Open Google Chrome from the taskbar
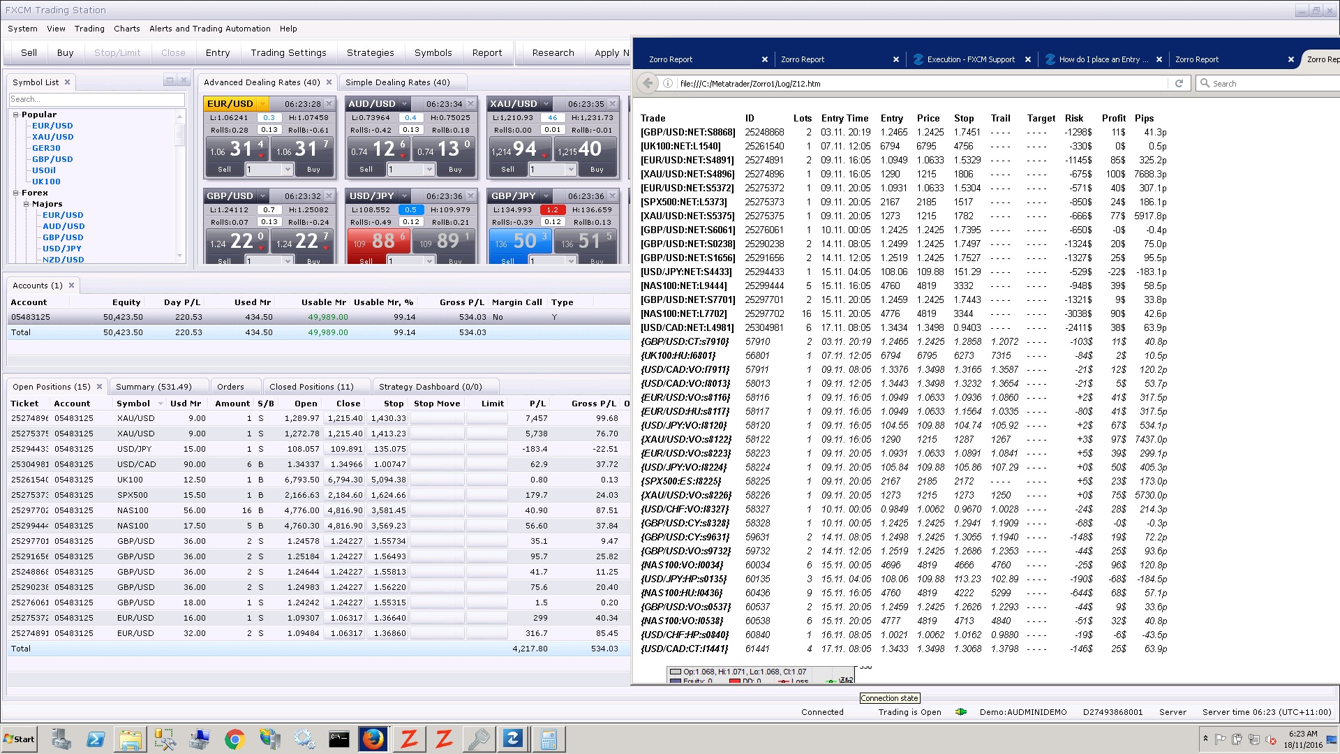 pos(234,739)
